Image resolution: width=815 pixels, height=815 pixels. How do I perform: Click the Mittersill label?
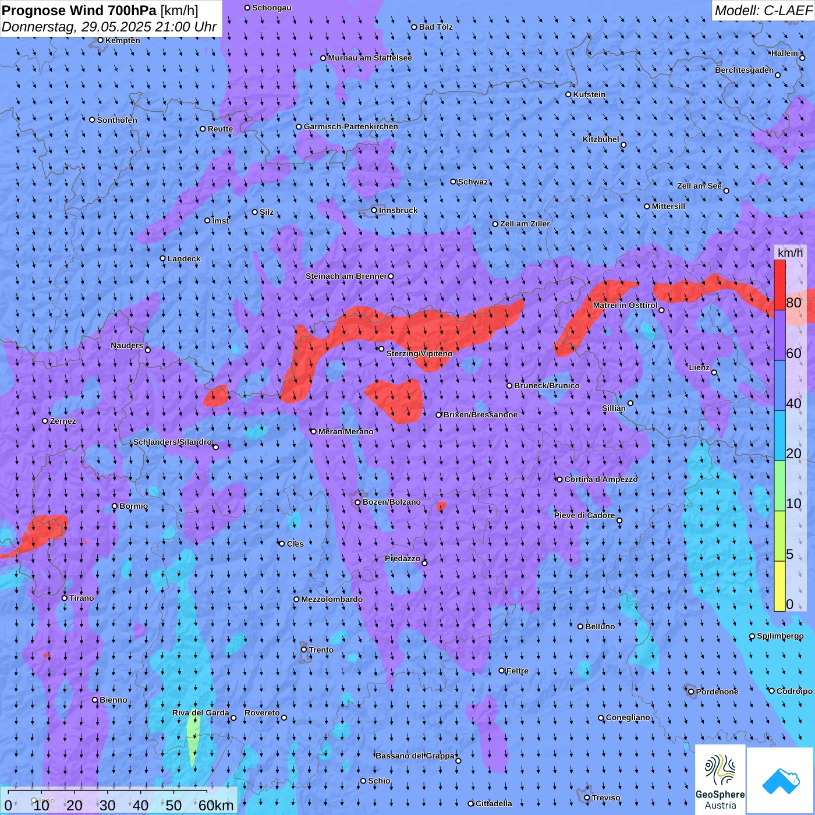pos(669,206)
